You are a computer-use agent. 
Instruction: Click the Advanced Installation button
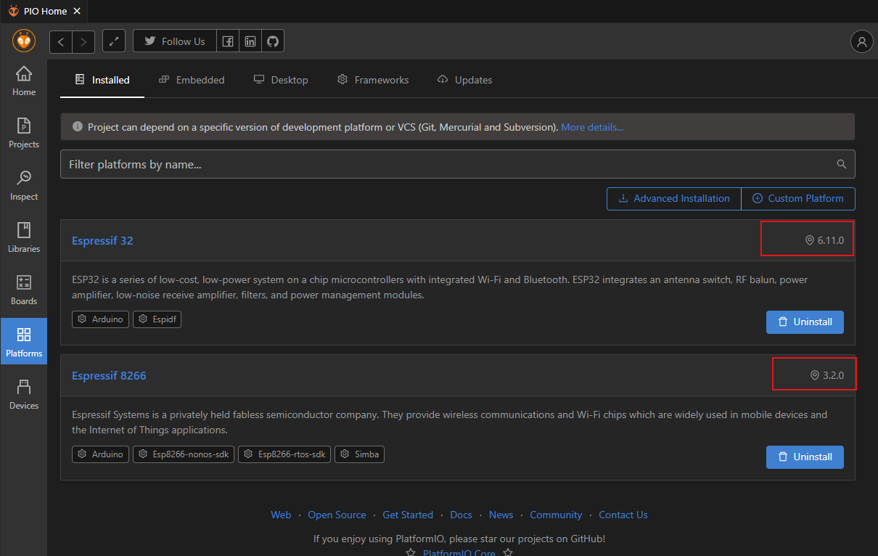[674, 198]
